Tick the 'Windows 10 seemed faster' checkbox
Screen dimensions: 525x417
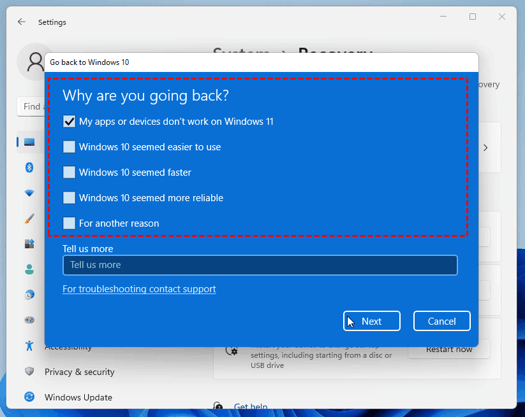coord(69,172)
